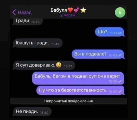Go back via the Назад link
This screenshot has height=120, width=137.
click(x=25, y=12)
